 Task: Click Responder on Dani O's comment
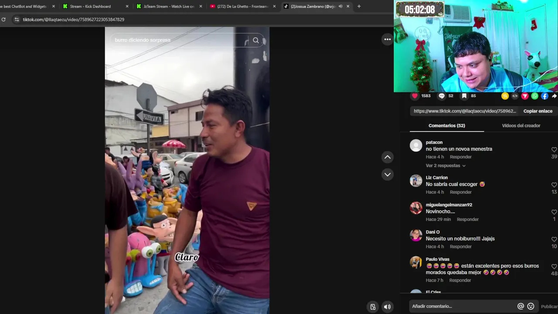click(460, 247)
